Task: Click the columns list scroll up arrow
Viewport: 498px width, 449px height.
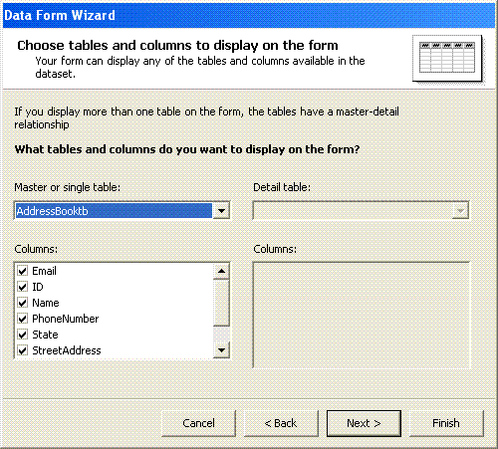Action: click(x=221, y=272)
